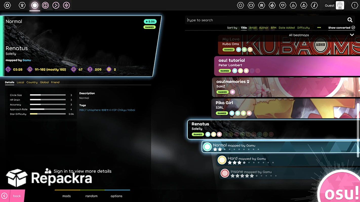The height and width of the screenshot is (202, 360).
Task: Open the dashboard icon in the toolbar
Action: [x=293, y=5]
